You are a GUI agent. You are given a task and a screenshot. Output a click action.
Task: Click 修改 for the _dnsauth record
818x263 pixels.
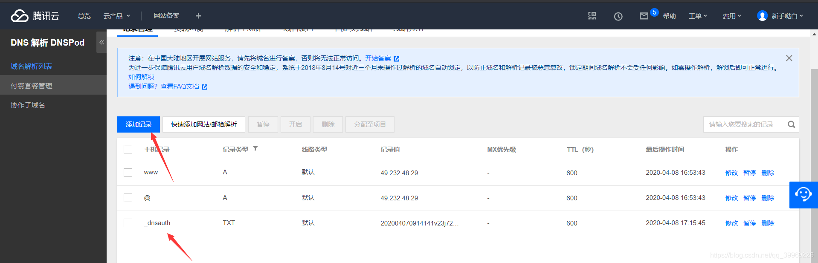coord(731,223)
